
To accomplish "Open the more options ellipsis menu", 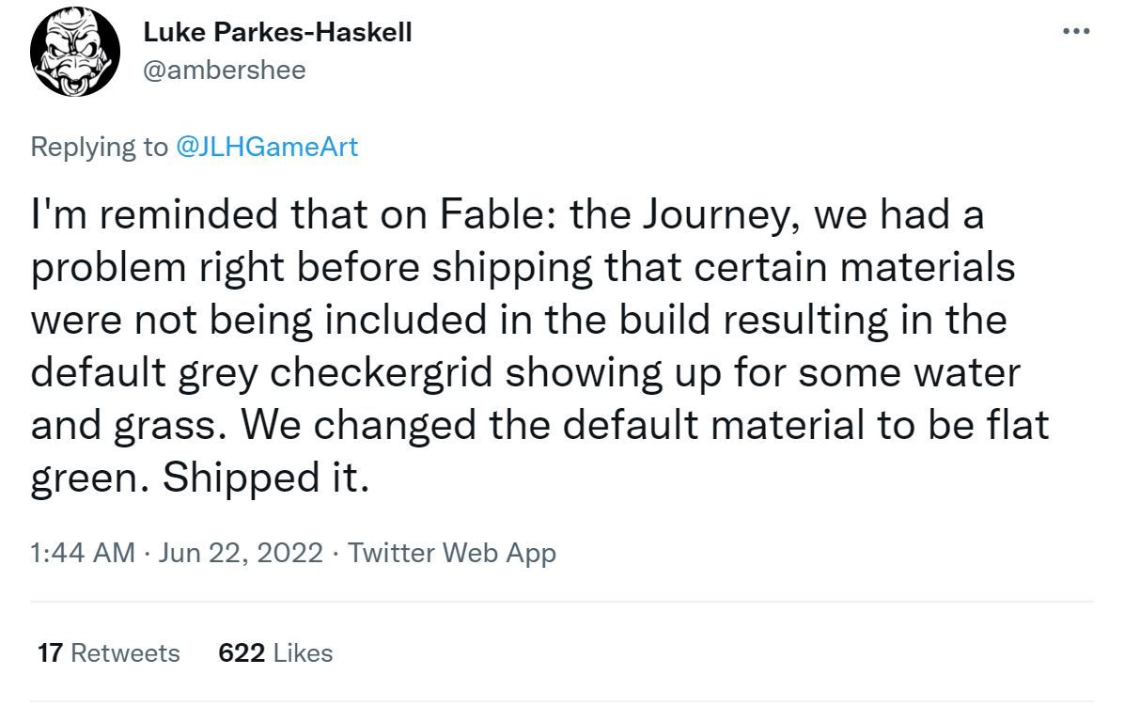I will click(1074, 31).
